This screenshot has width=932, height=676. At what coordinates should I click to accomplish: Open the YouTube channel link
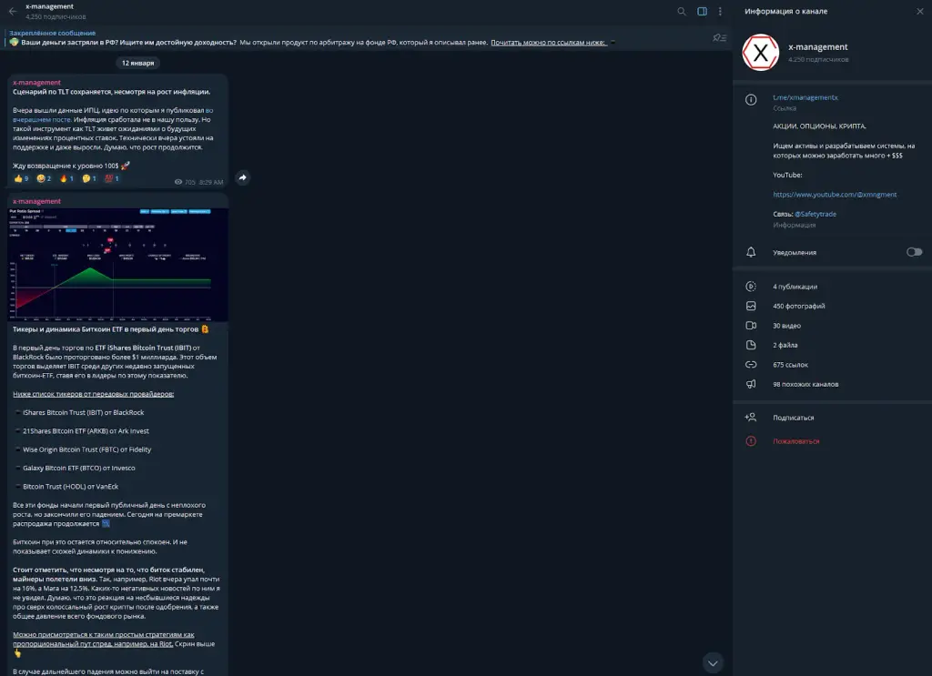tap(835, 194)
